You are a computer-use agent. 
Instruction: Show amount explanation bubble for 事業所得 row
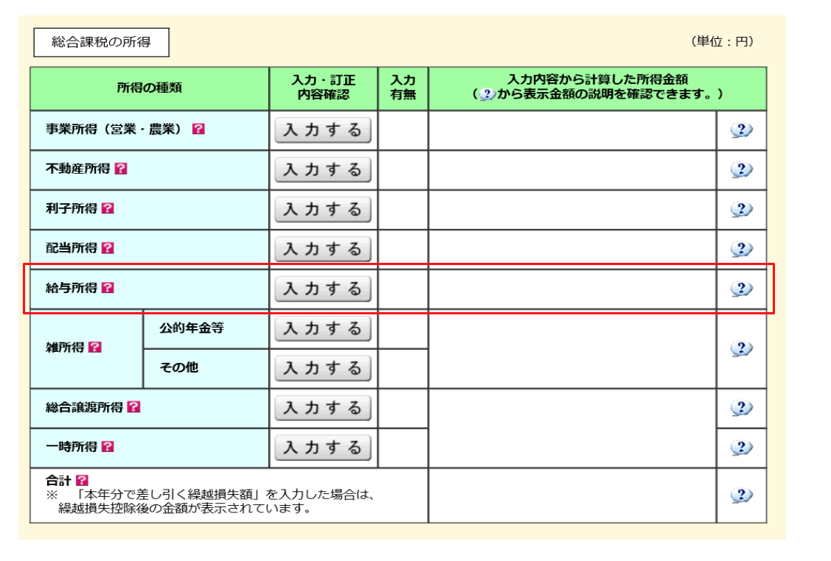click(741, 130)
